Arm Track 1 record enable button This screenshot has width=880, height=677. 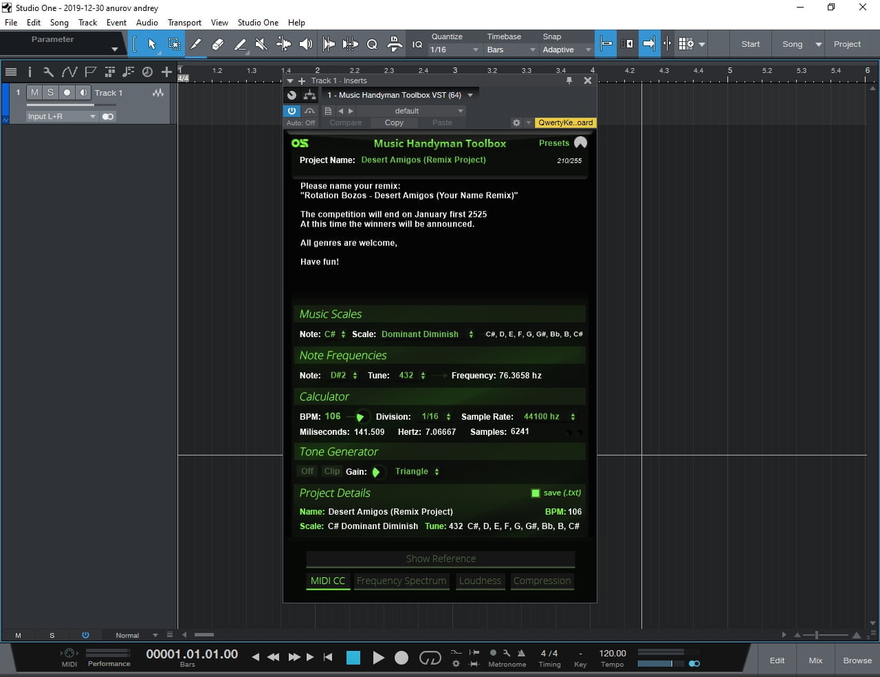67,92
